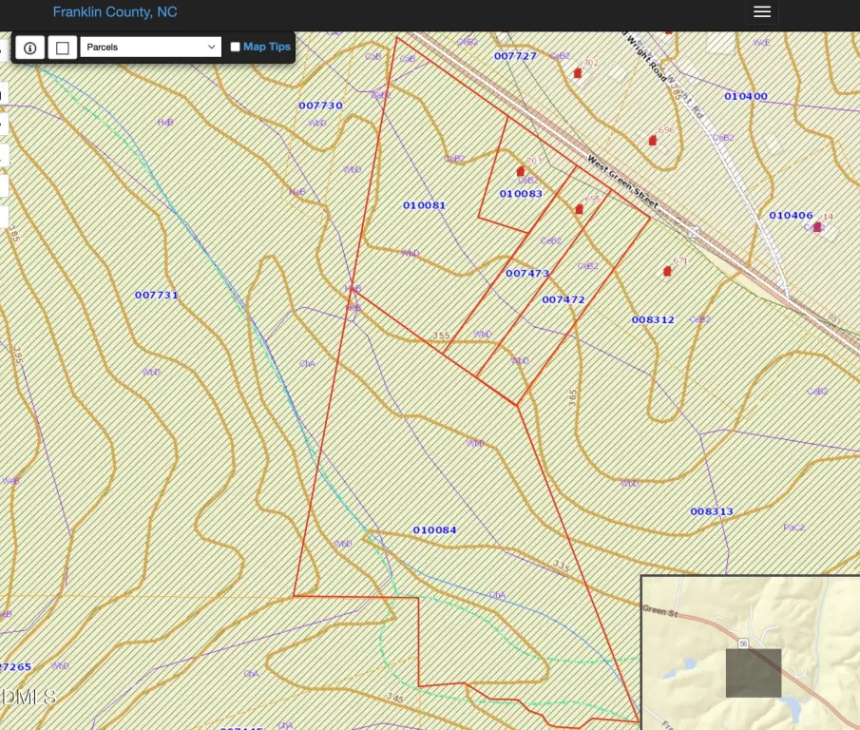Click the red house icon at address 696
860x730 pixels.
coord(653,141)
